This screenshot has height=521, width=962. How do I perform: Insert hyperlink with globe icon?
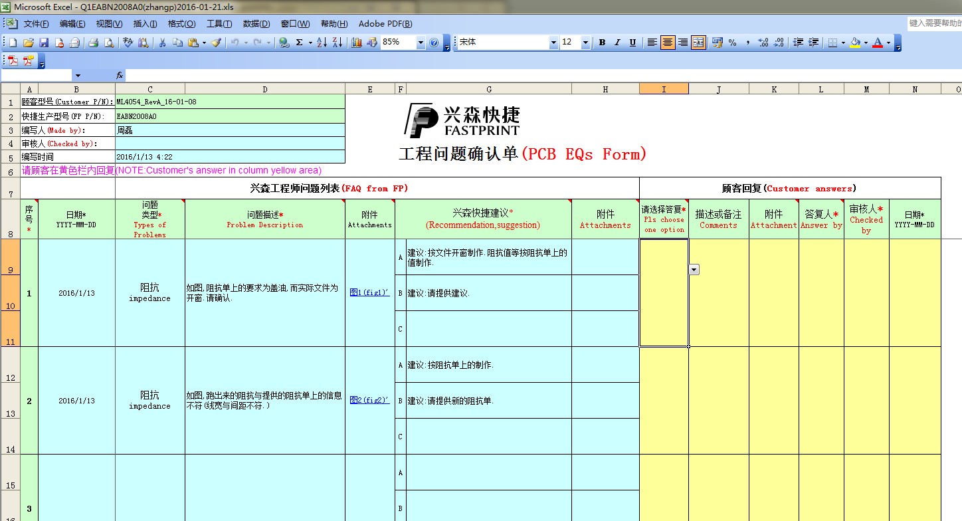point(283,43)
